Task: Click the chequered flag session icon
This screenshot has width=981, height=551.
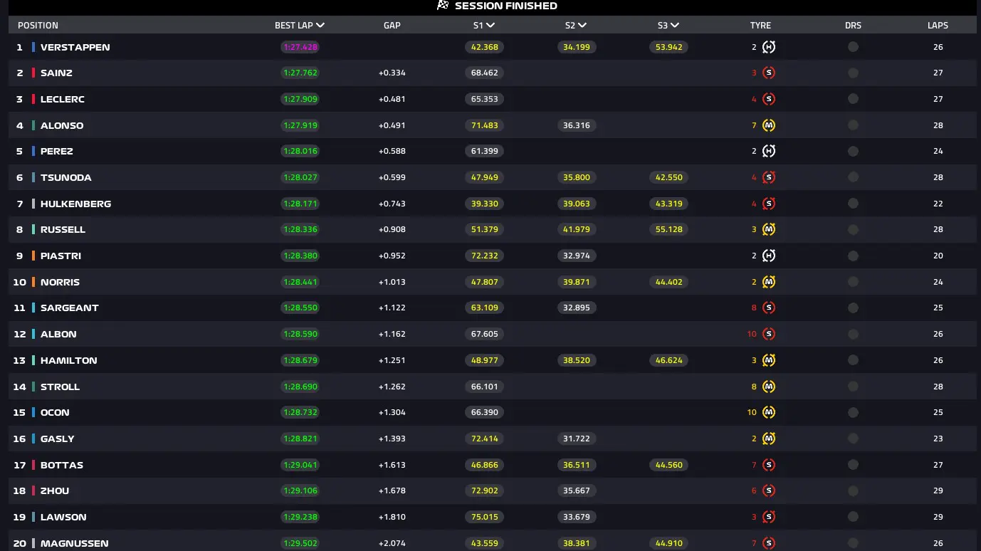Action: pos(443,6)
